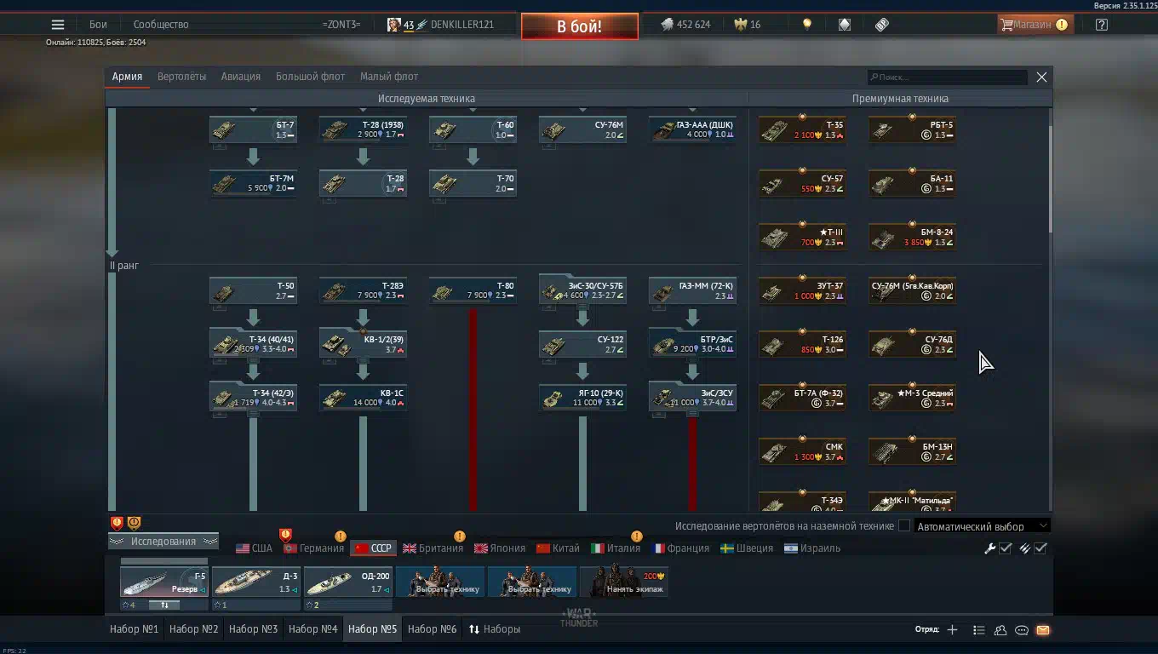Select the БТ-7 tank card
The height and width of the screenshot is (654, 1158).
pos(254,129)
